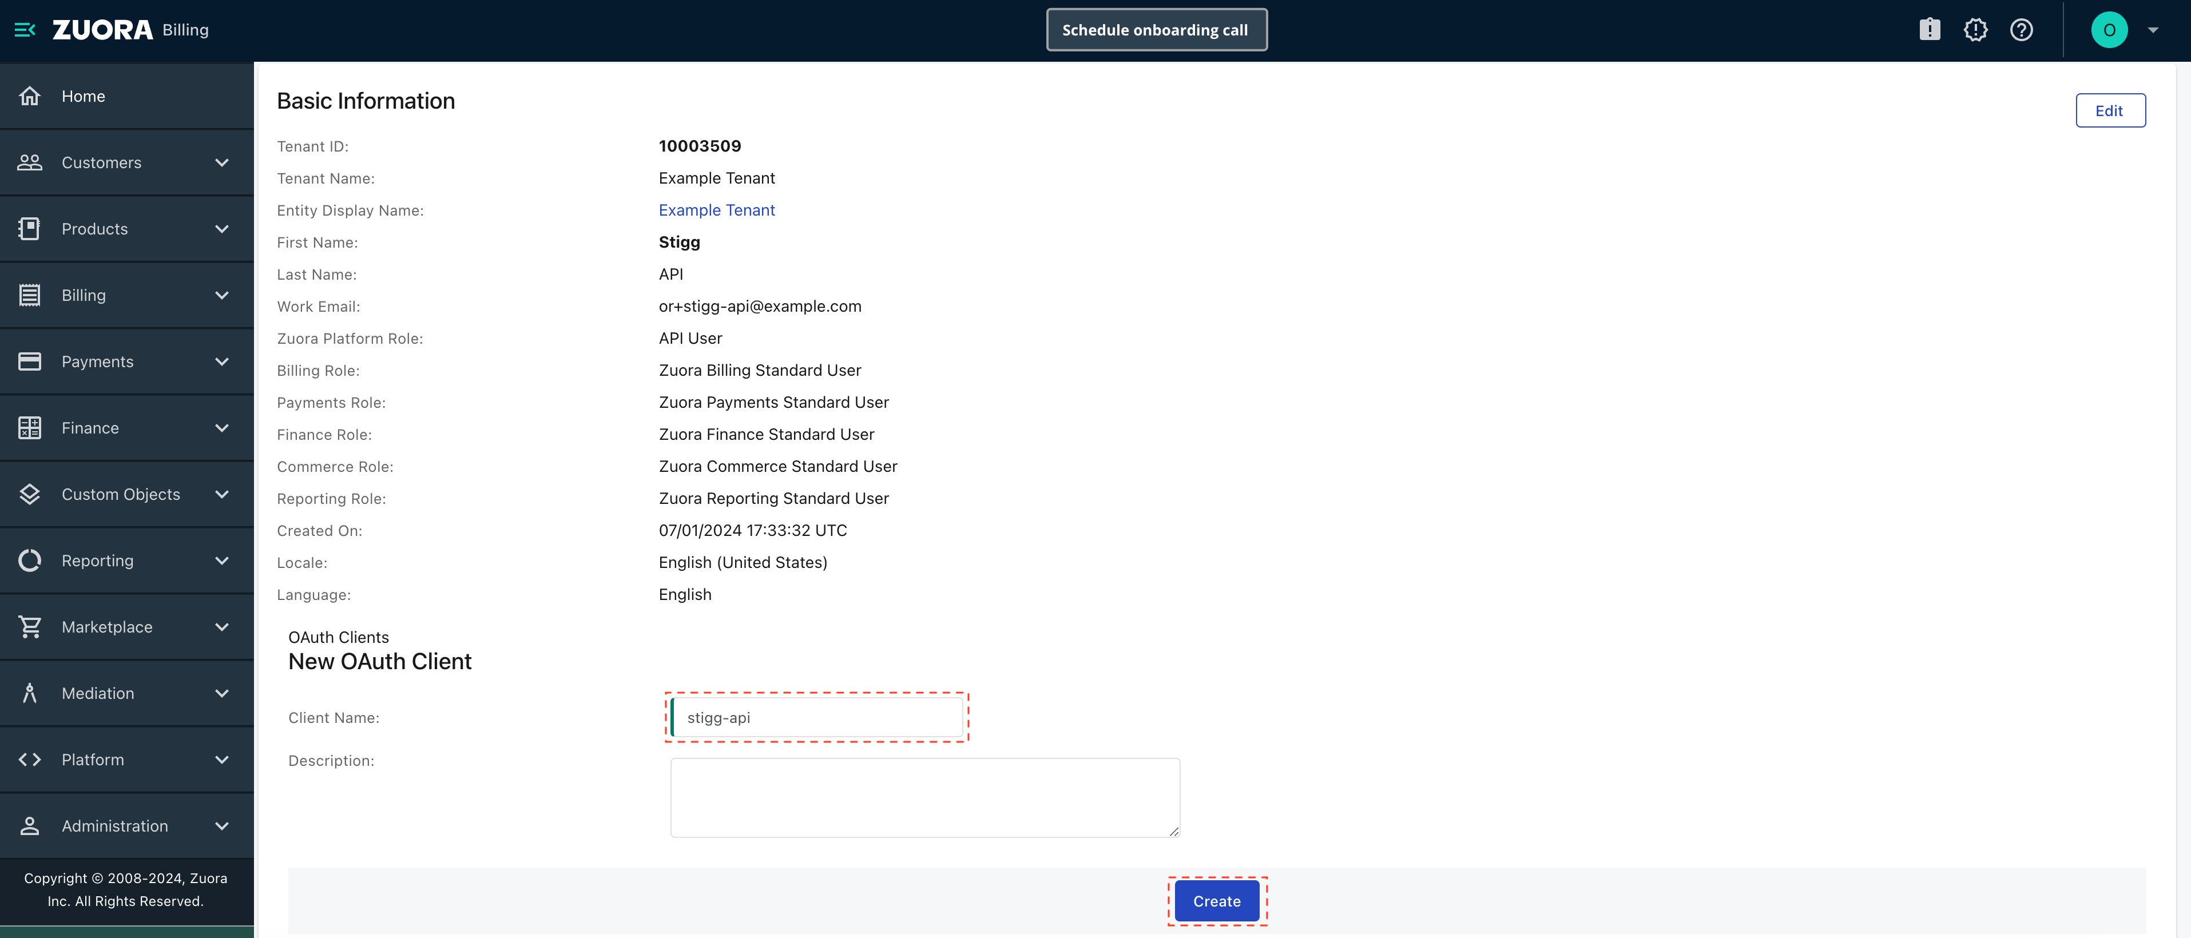The image size is (2191, 938).
Task: Open the Payments sidebar menu
Action: [127, 361]
